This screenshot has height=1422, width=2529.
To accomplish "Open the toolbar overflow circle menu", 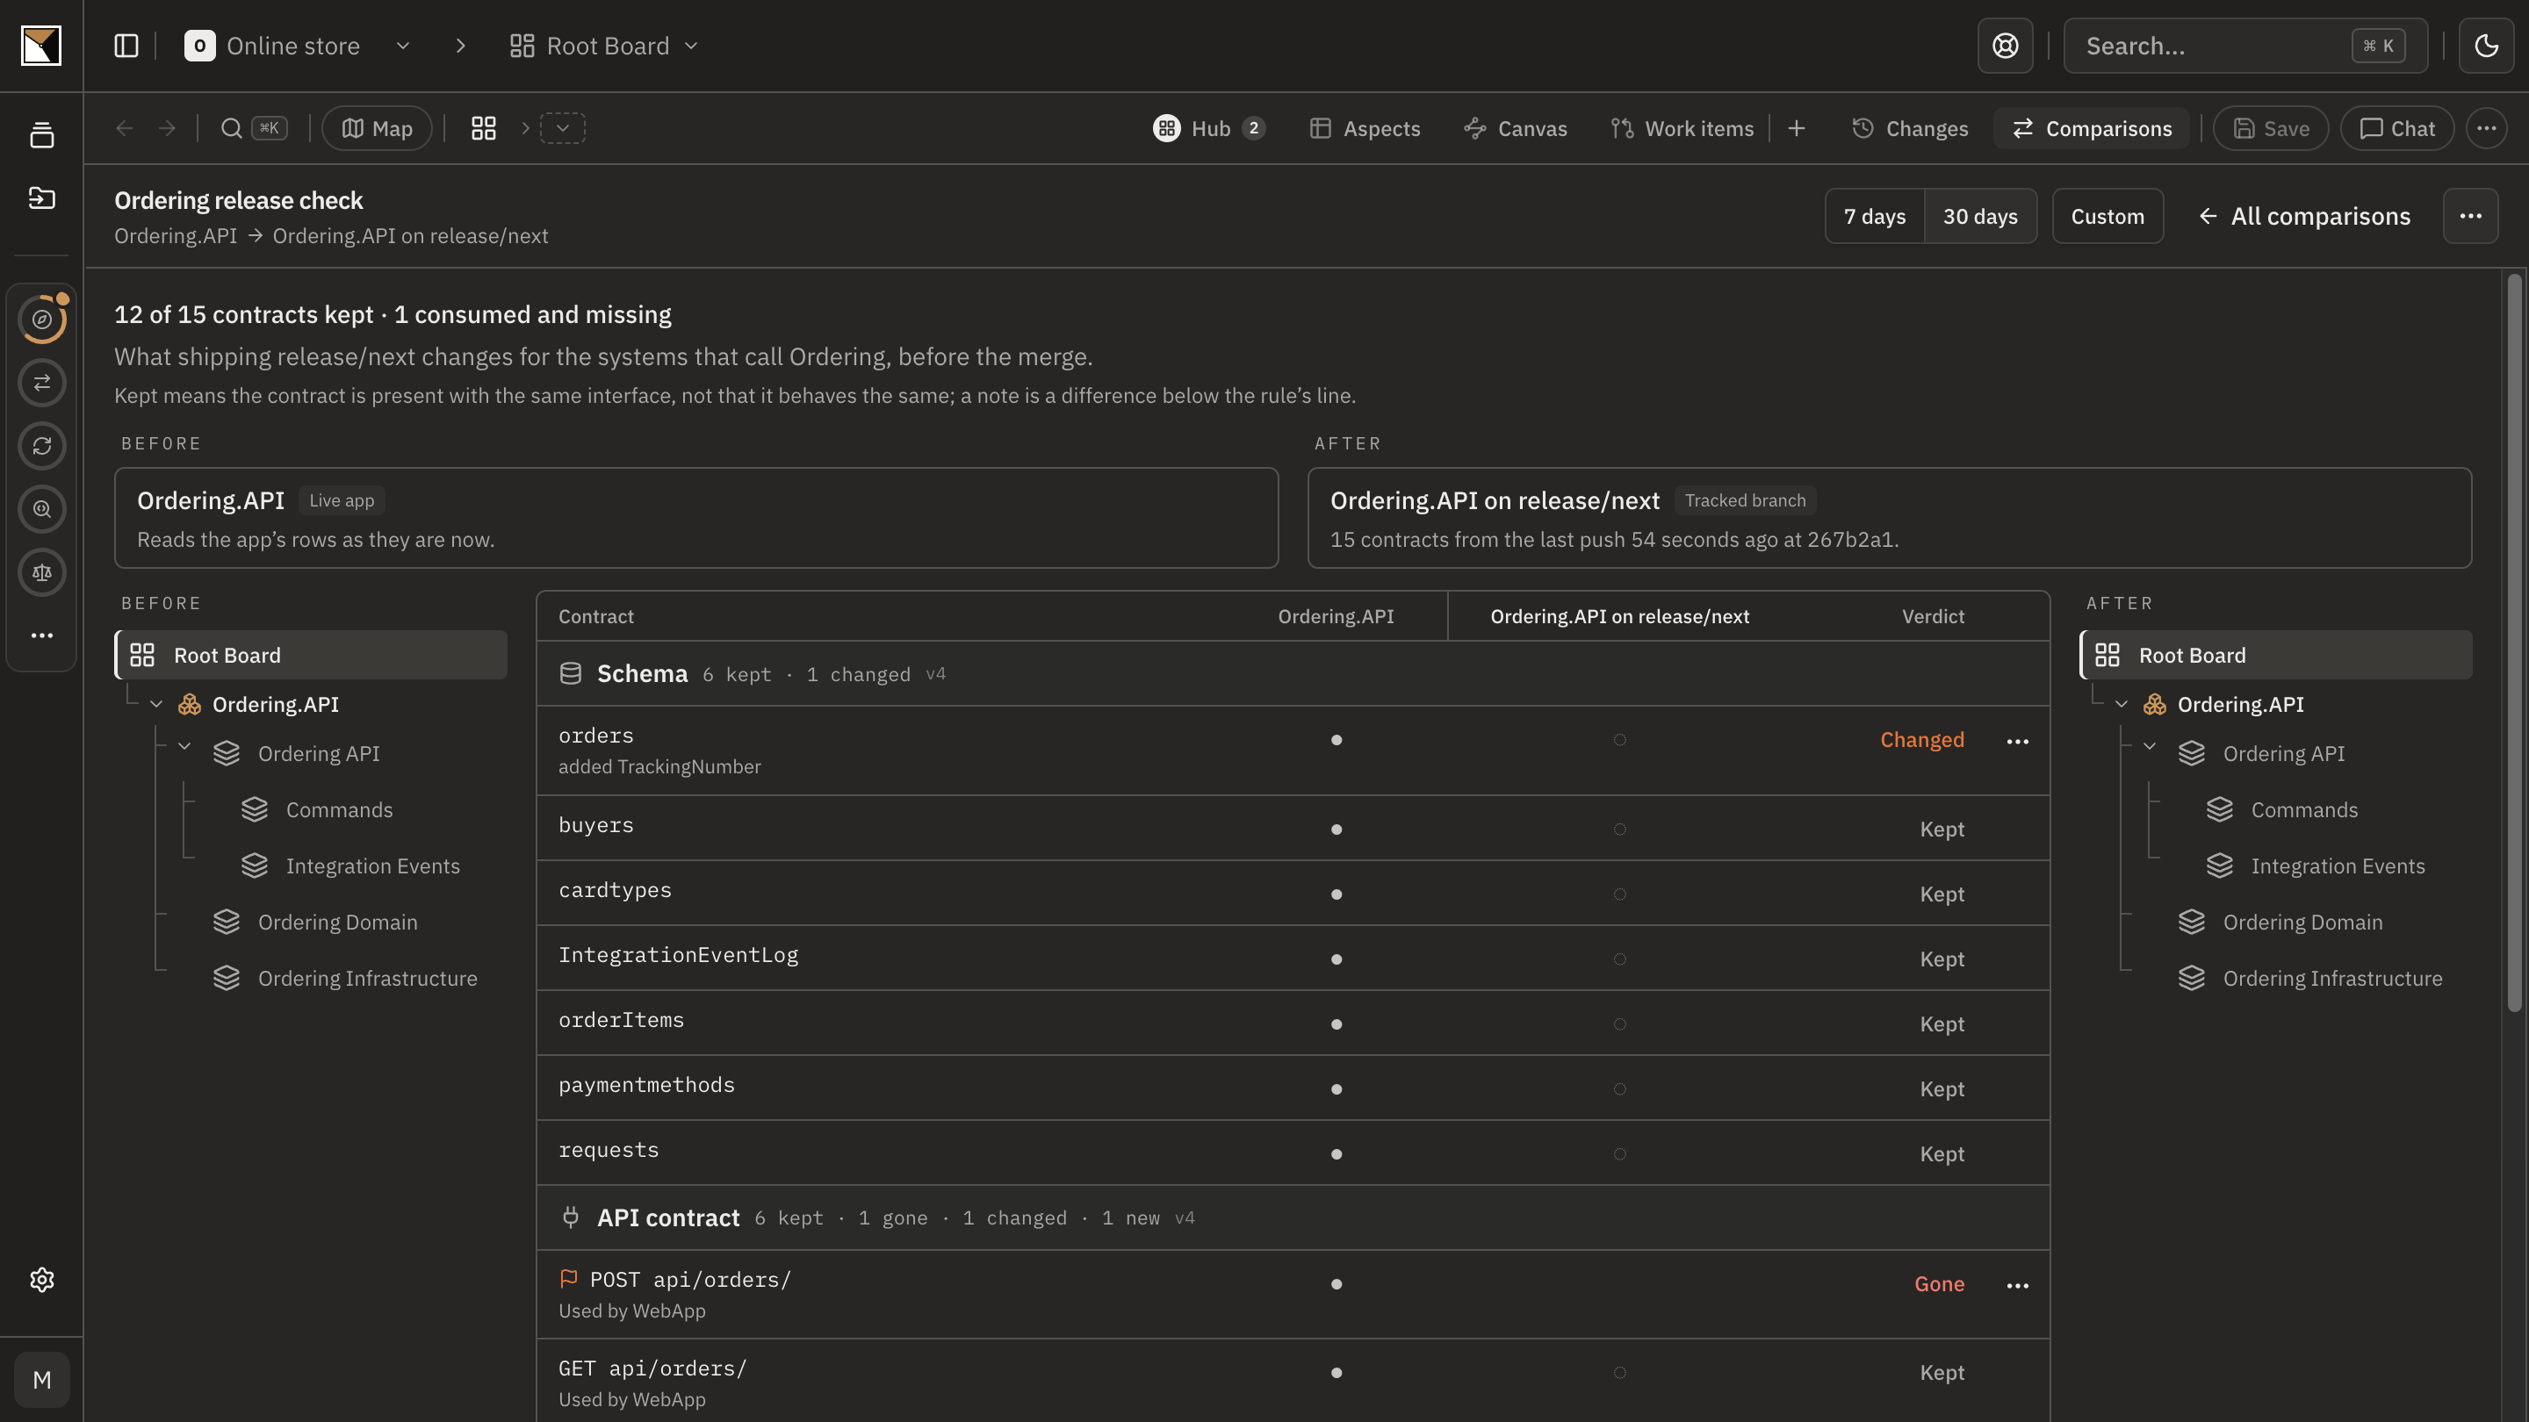I will (2486, 128).
